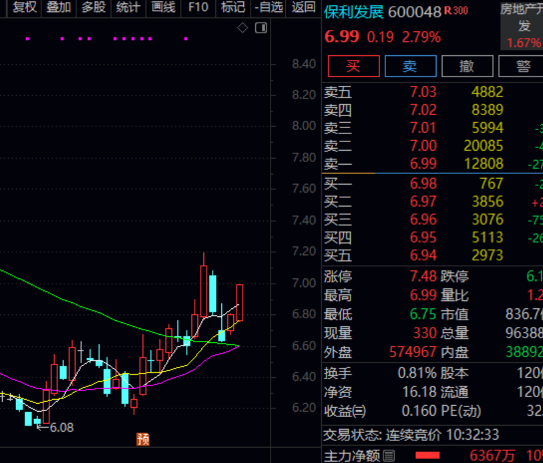Toggle the side panel layout icon
The height and width of the screenshot is (463, 543).
[261, 28]
